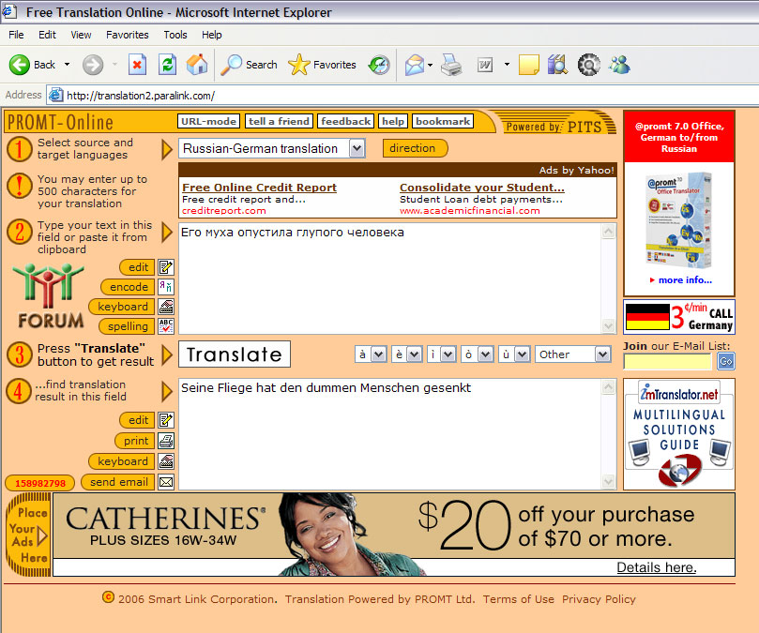This screenshot has height=633, width=759.
Task: Click the printer icon beside print button
Action: point(166,441)
